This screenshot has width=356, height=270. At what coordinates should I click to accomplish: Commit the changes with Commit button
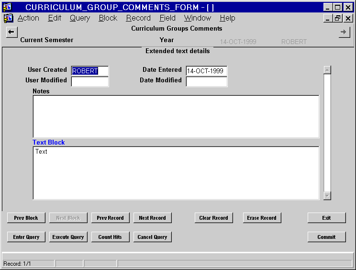tap(327, 237)
